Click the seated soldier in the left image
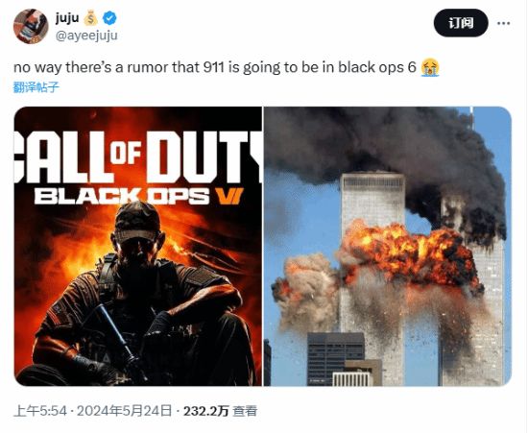Viewport: 528px width, 433px height. 138,297
